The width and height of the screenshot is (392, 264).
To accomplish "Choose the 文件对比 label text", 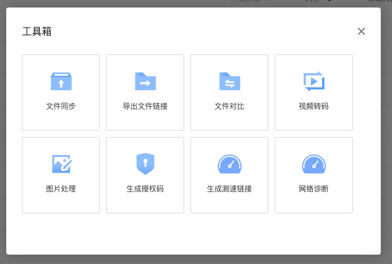I will coord(229,106).
